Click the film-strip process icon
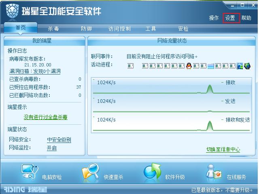The height and width of the screenshot is (194, 259). coord(240,66)
